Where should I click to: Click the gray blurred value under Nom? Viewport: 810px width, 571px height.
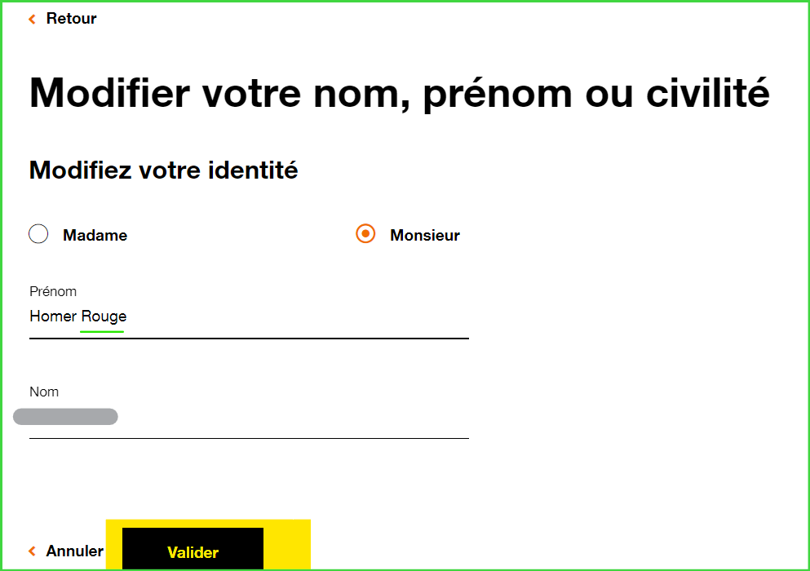65,417
